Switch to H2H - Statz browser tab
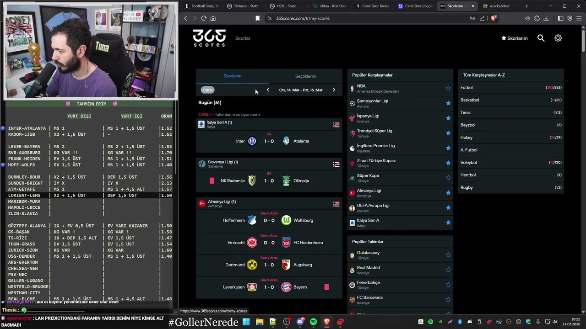This screenshot has height=329, width=586. [286, 6]
